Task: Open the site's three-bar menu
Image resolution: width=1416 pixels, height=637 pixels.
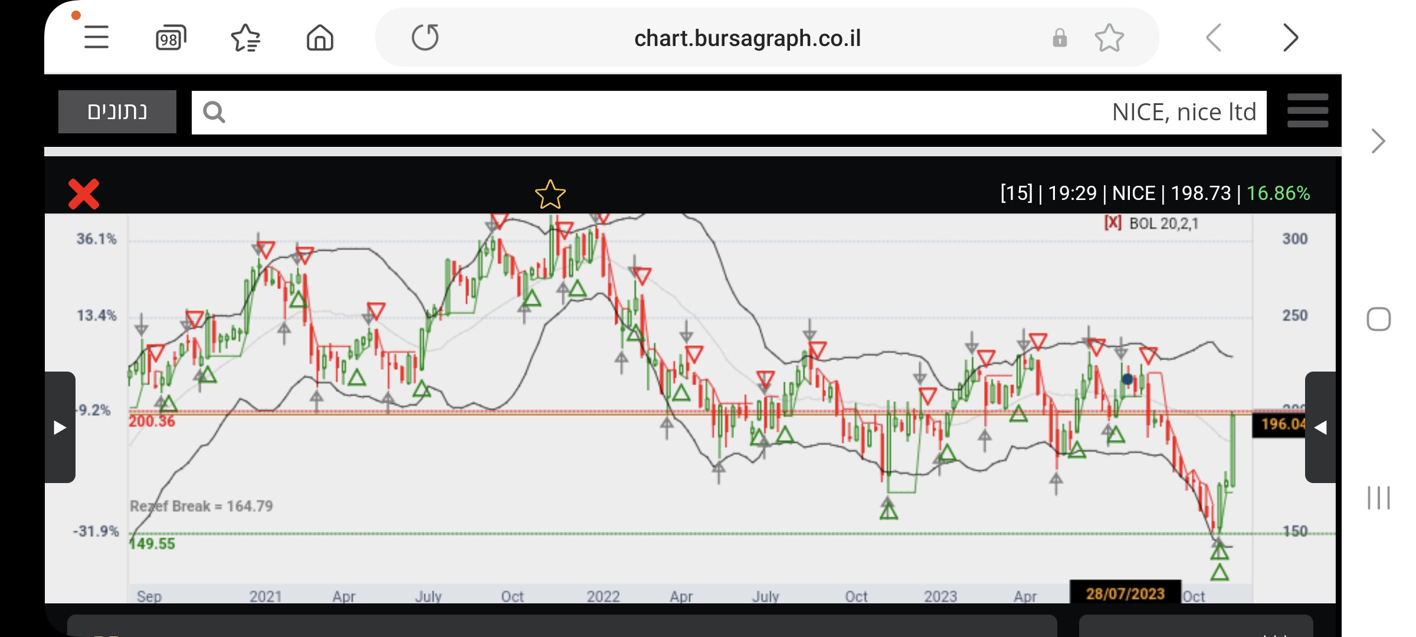Action: [x=1307, y=111]
